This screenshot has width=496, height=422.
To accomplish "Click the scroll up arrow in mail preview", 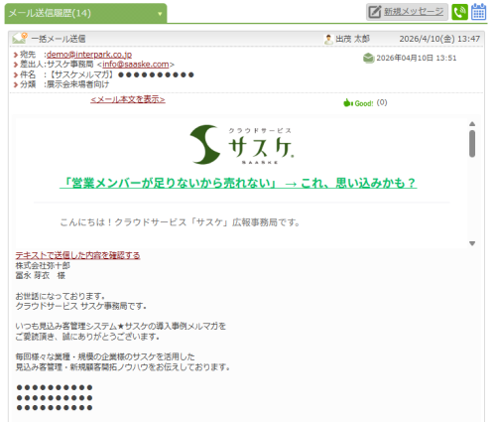I will pos(472,124).
